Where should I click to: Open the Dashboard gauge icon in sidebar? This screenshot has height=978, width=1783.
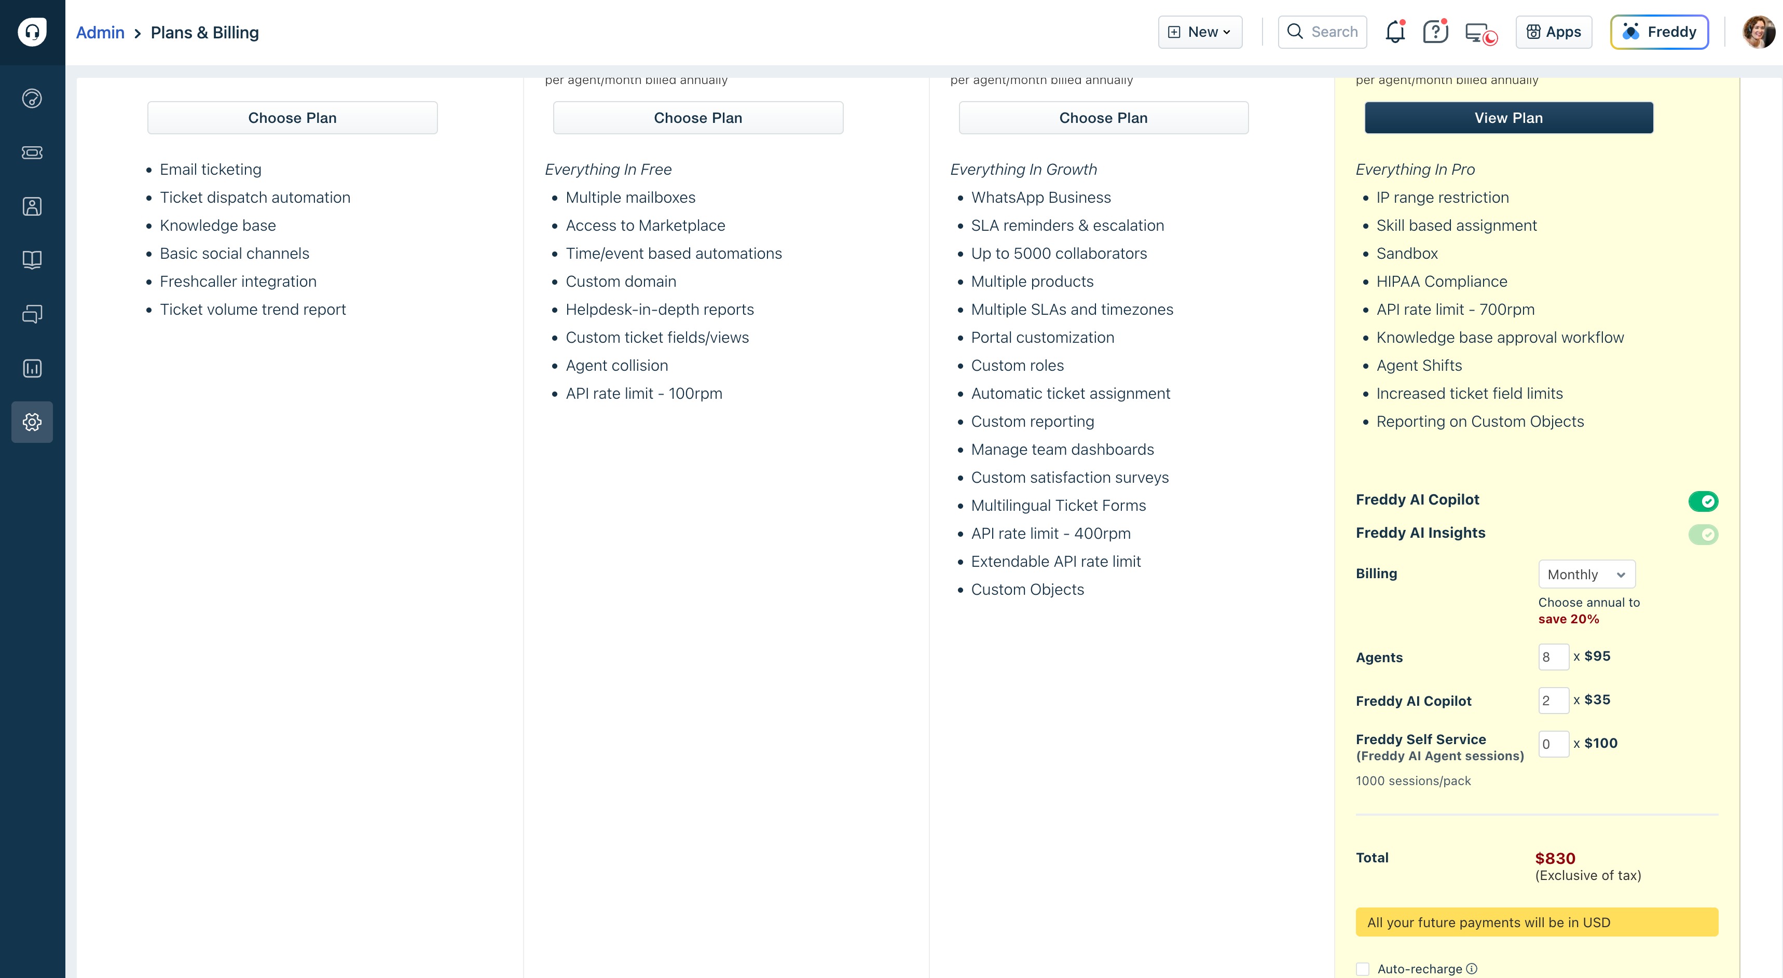pos(32,98)
